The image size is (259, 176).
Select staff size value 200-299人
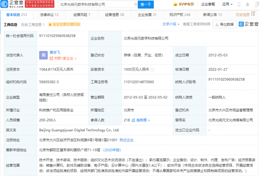pos(48,120)
